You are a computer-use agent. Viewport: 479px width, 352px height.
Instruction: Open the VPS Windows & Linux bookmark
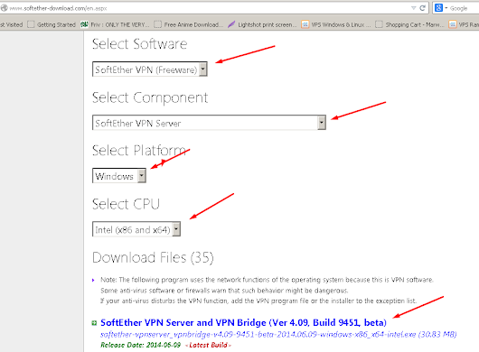(335, 24)
